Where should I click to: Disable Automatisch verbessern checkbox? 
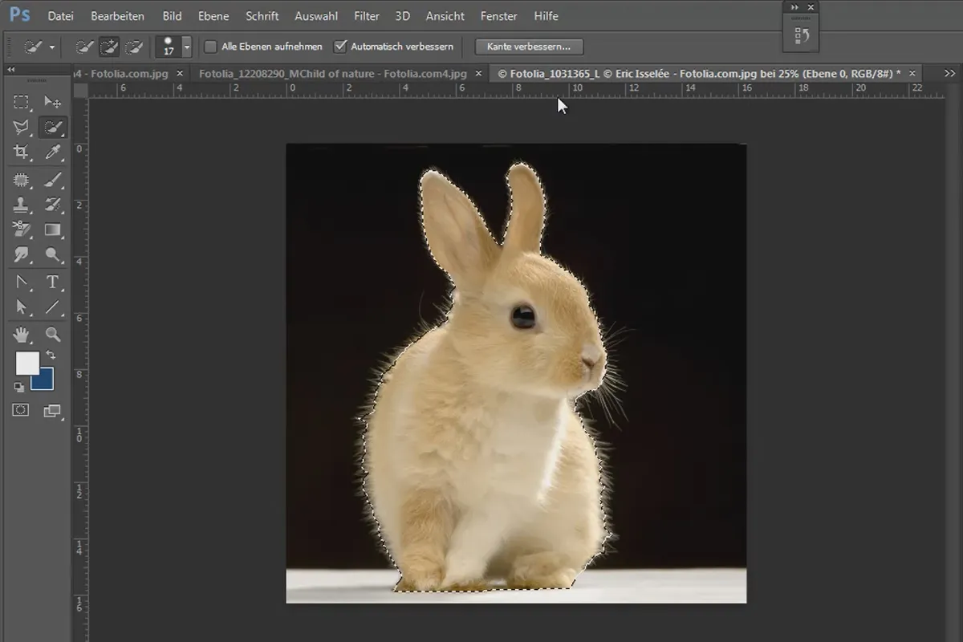340,47
